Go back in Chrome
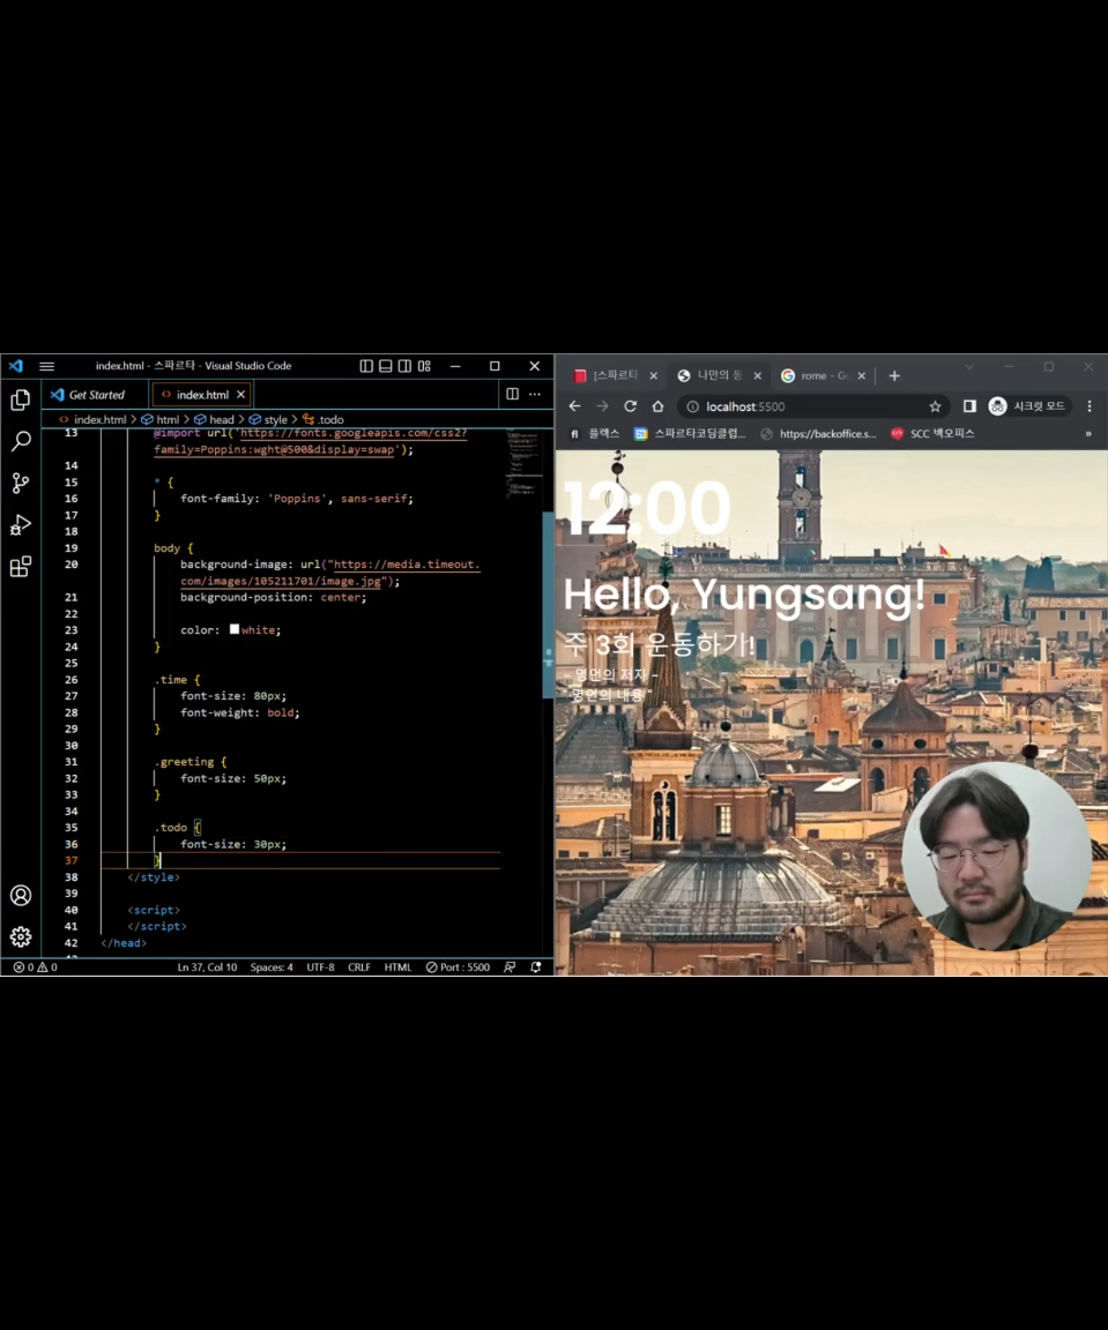 coord(575,406)
